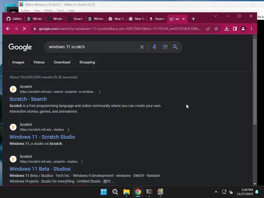Filter results by Videos
This screenshot has height=198, width=264.
click(x=39, y=62)
